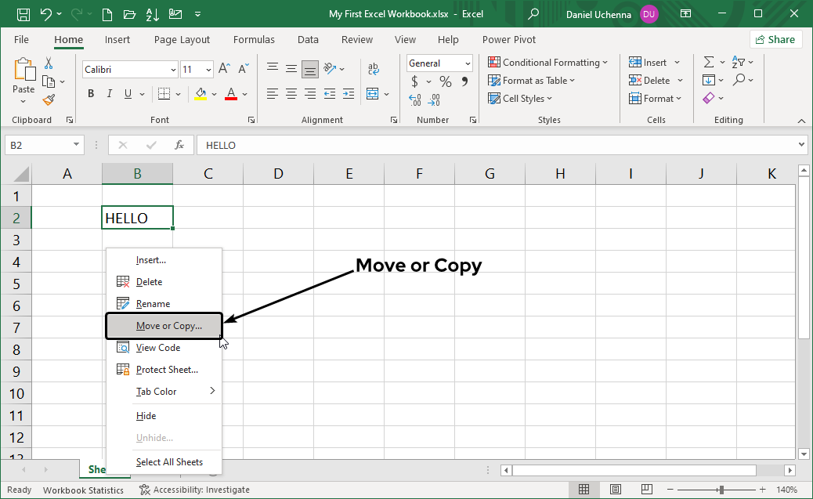Center align the cell contents
The image size is (813, 499).
[x=291, y=95]
